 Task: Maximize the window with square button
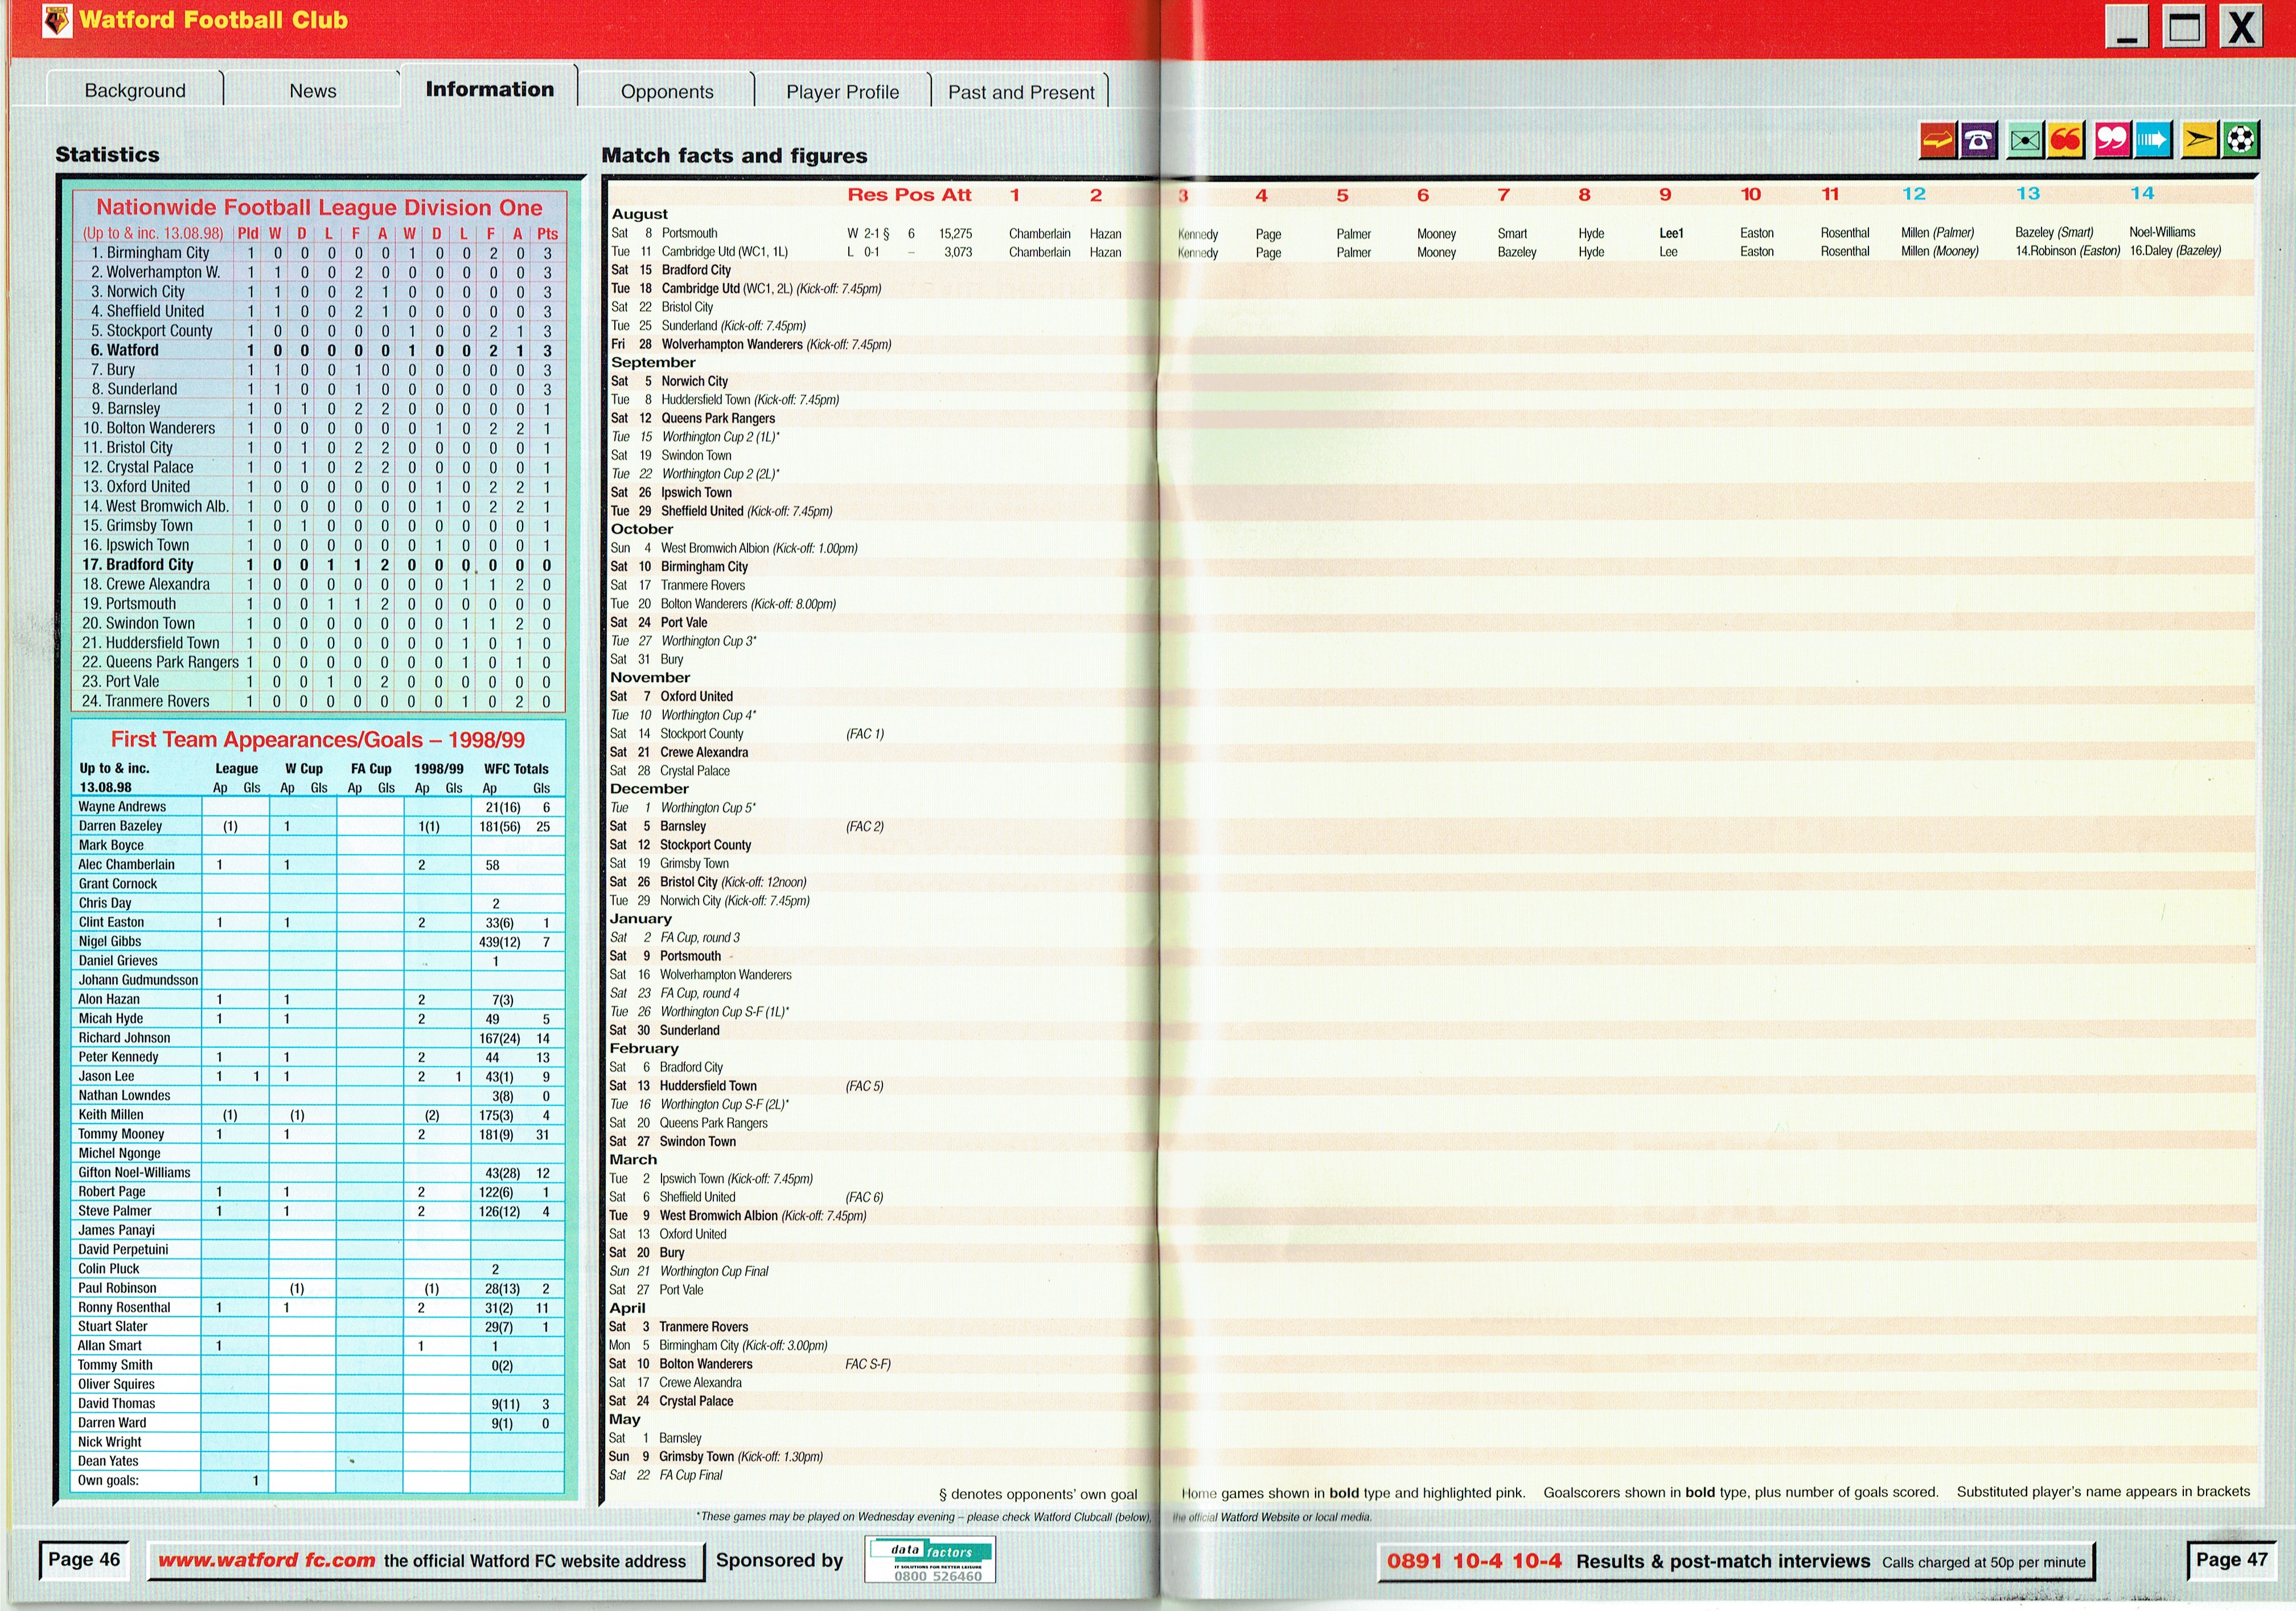click(2183, 27)
